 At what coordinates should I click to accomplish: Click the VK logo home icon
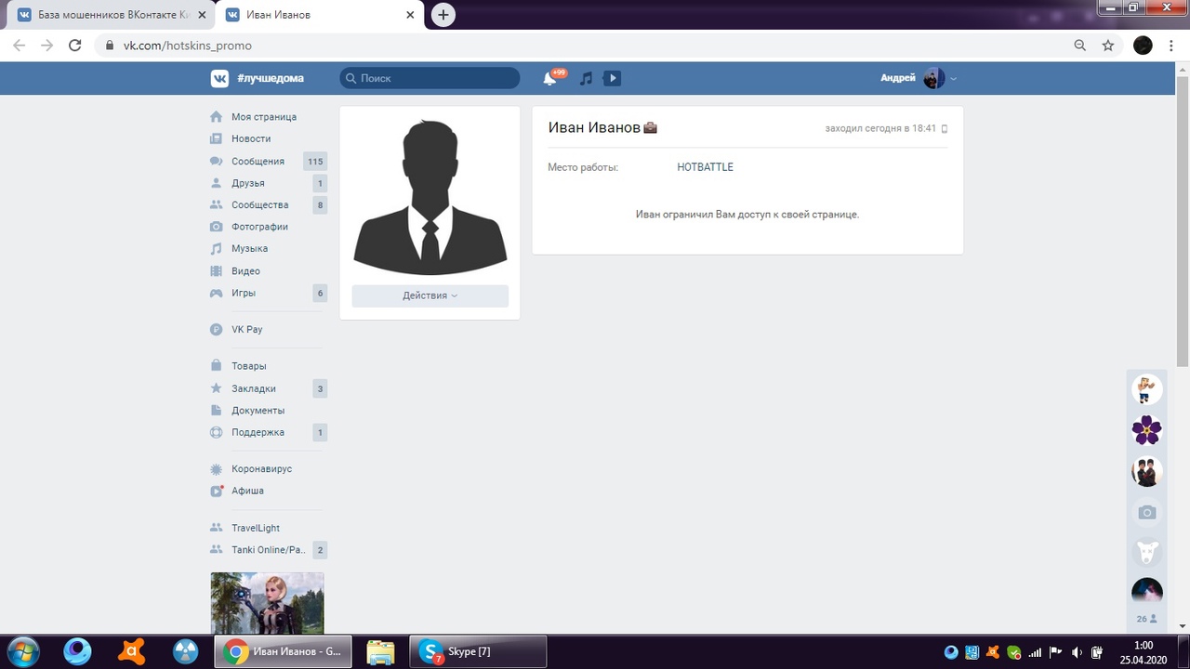219,79
